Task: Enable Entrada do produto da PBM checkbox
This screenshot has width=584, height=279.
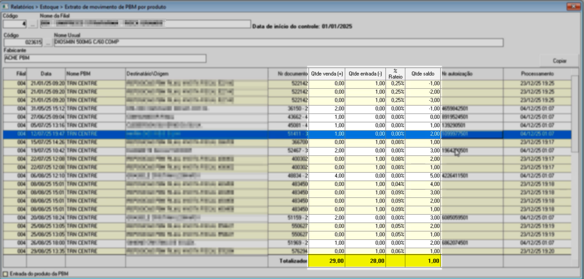Action: point(5,274)
